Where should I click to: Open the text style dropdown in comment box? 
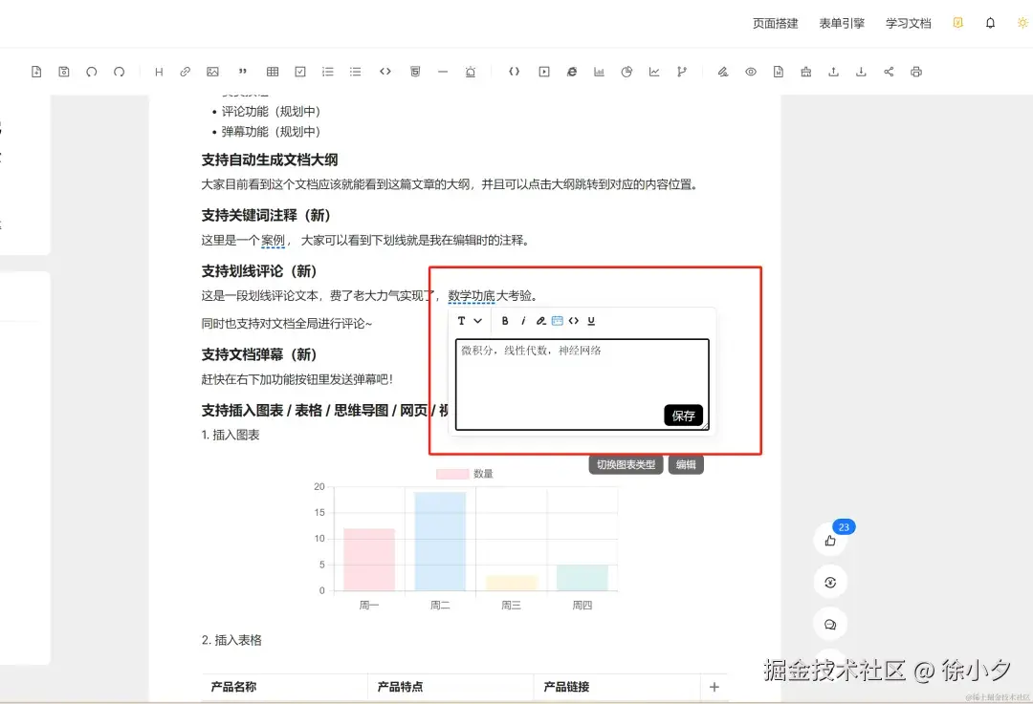coord(469,321)
